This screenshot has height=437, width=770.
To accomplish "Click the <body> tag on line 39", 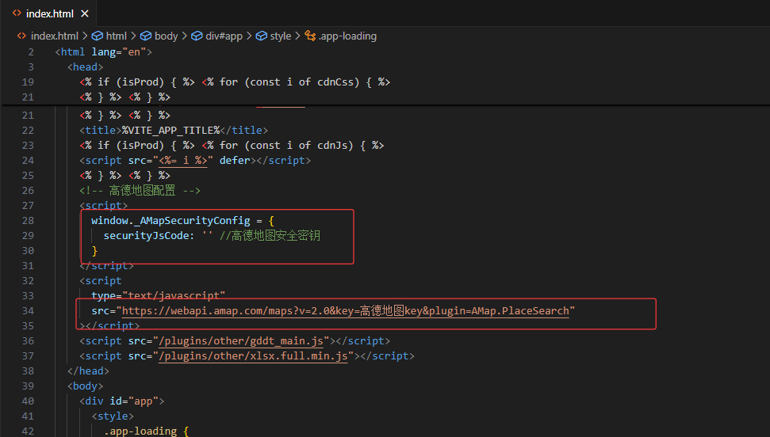I will pyautogui.click(x=86, y=386).
